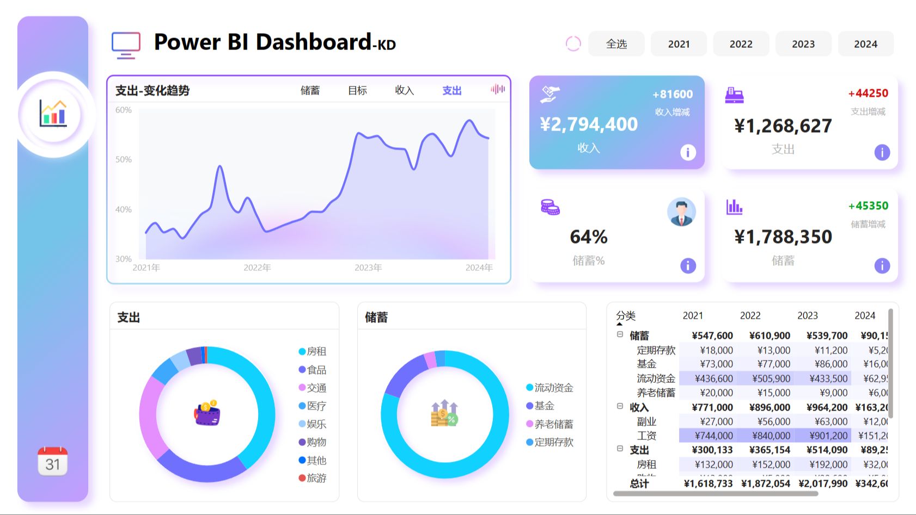The height and width of the screenshot is (515, 916).
Task: Click the sound-wave icon in trend chart header
Action: 498,89
